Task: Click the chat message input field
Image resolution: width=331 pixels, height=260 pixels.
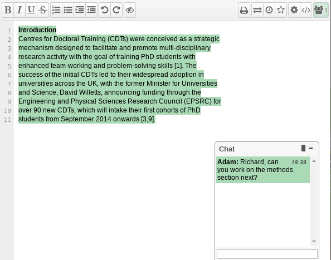Action: [x=267, y=254]
